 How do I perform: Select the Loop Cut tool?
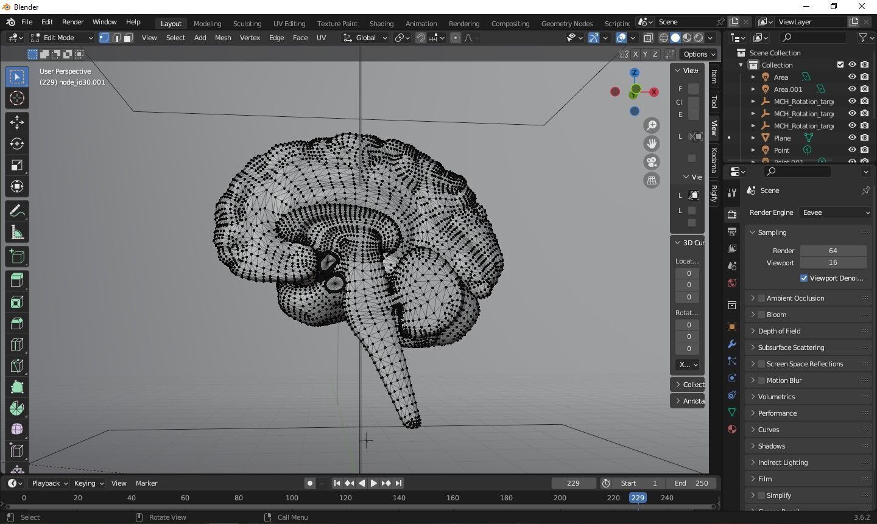click(x=17, y=345)
